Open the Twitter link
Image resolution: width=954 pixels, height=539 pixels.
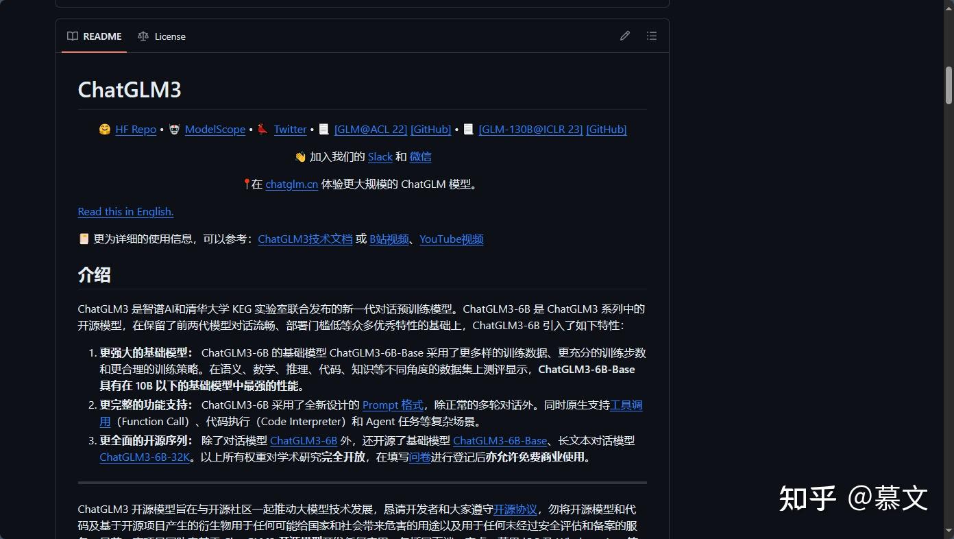(x=289, y=129)
